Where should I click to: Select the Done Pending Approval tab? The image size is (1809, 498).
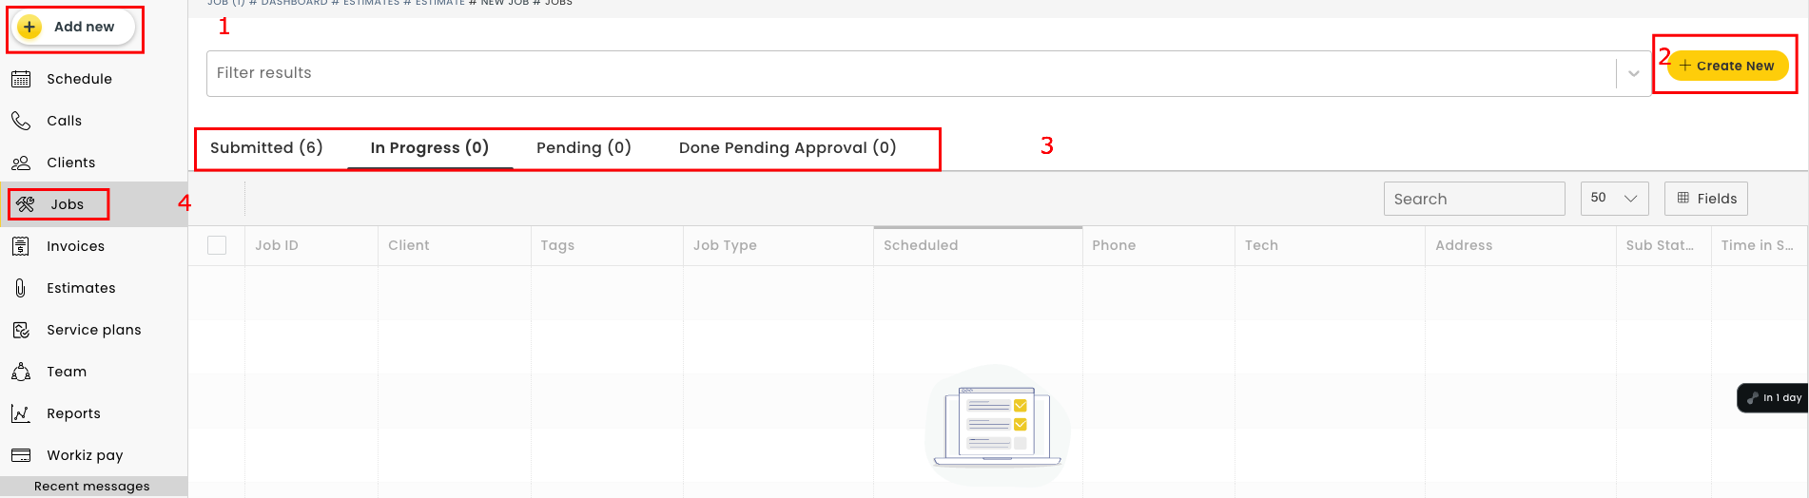click(787, 147)
